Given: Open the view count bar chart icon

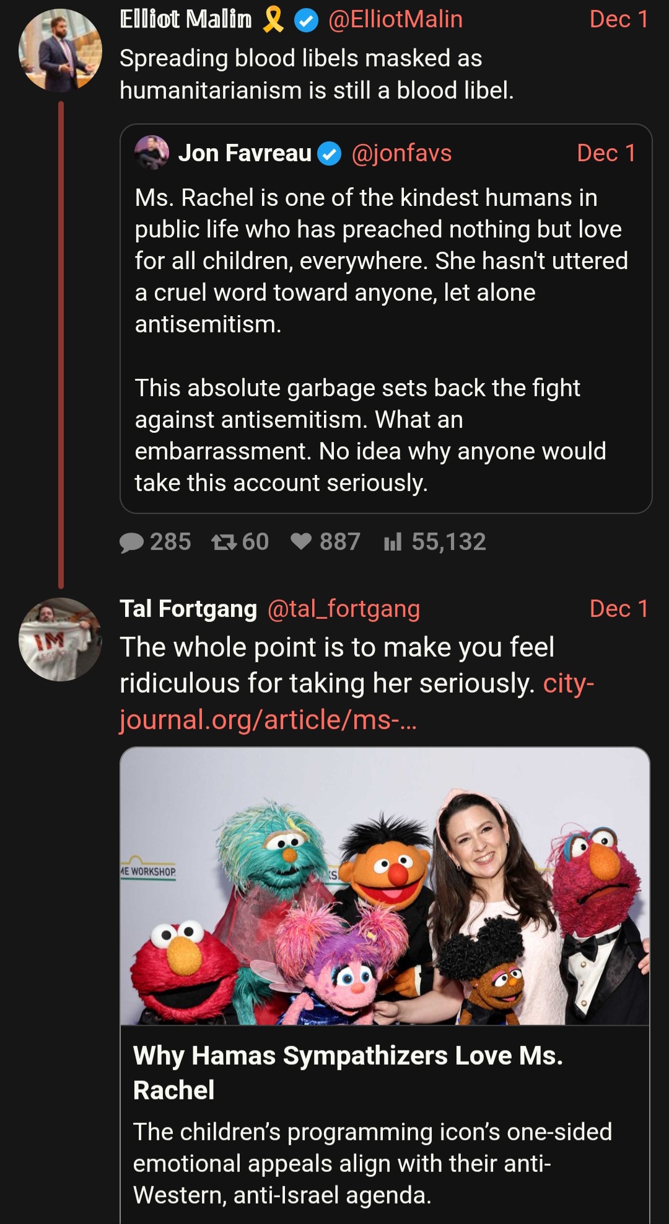Looking at the screenshot, I should 393,542.
